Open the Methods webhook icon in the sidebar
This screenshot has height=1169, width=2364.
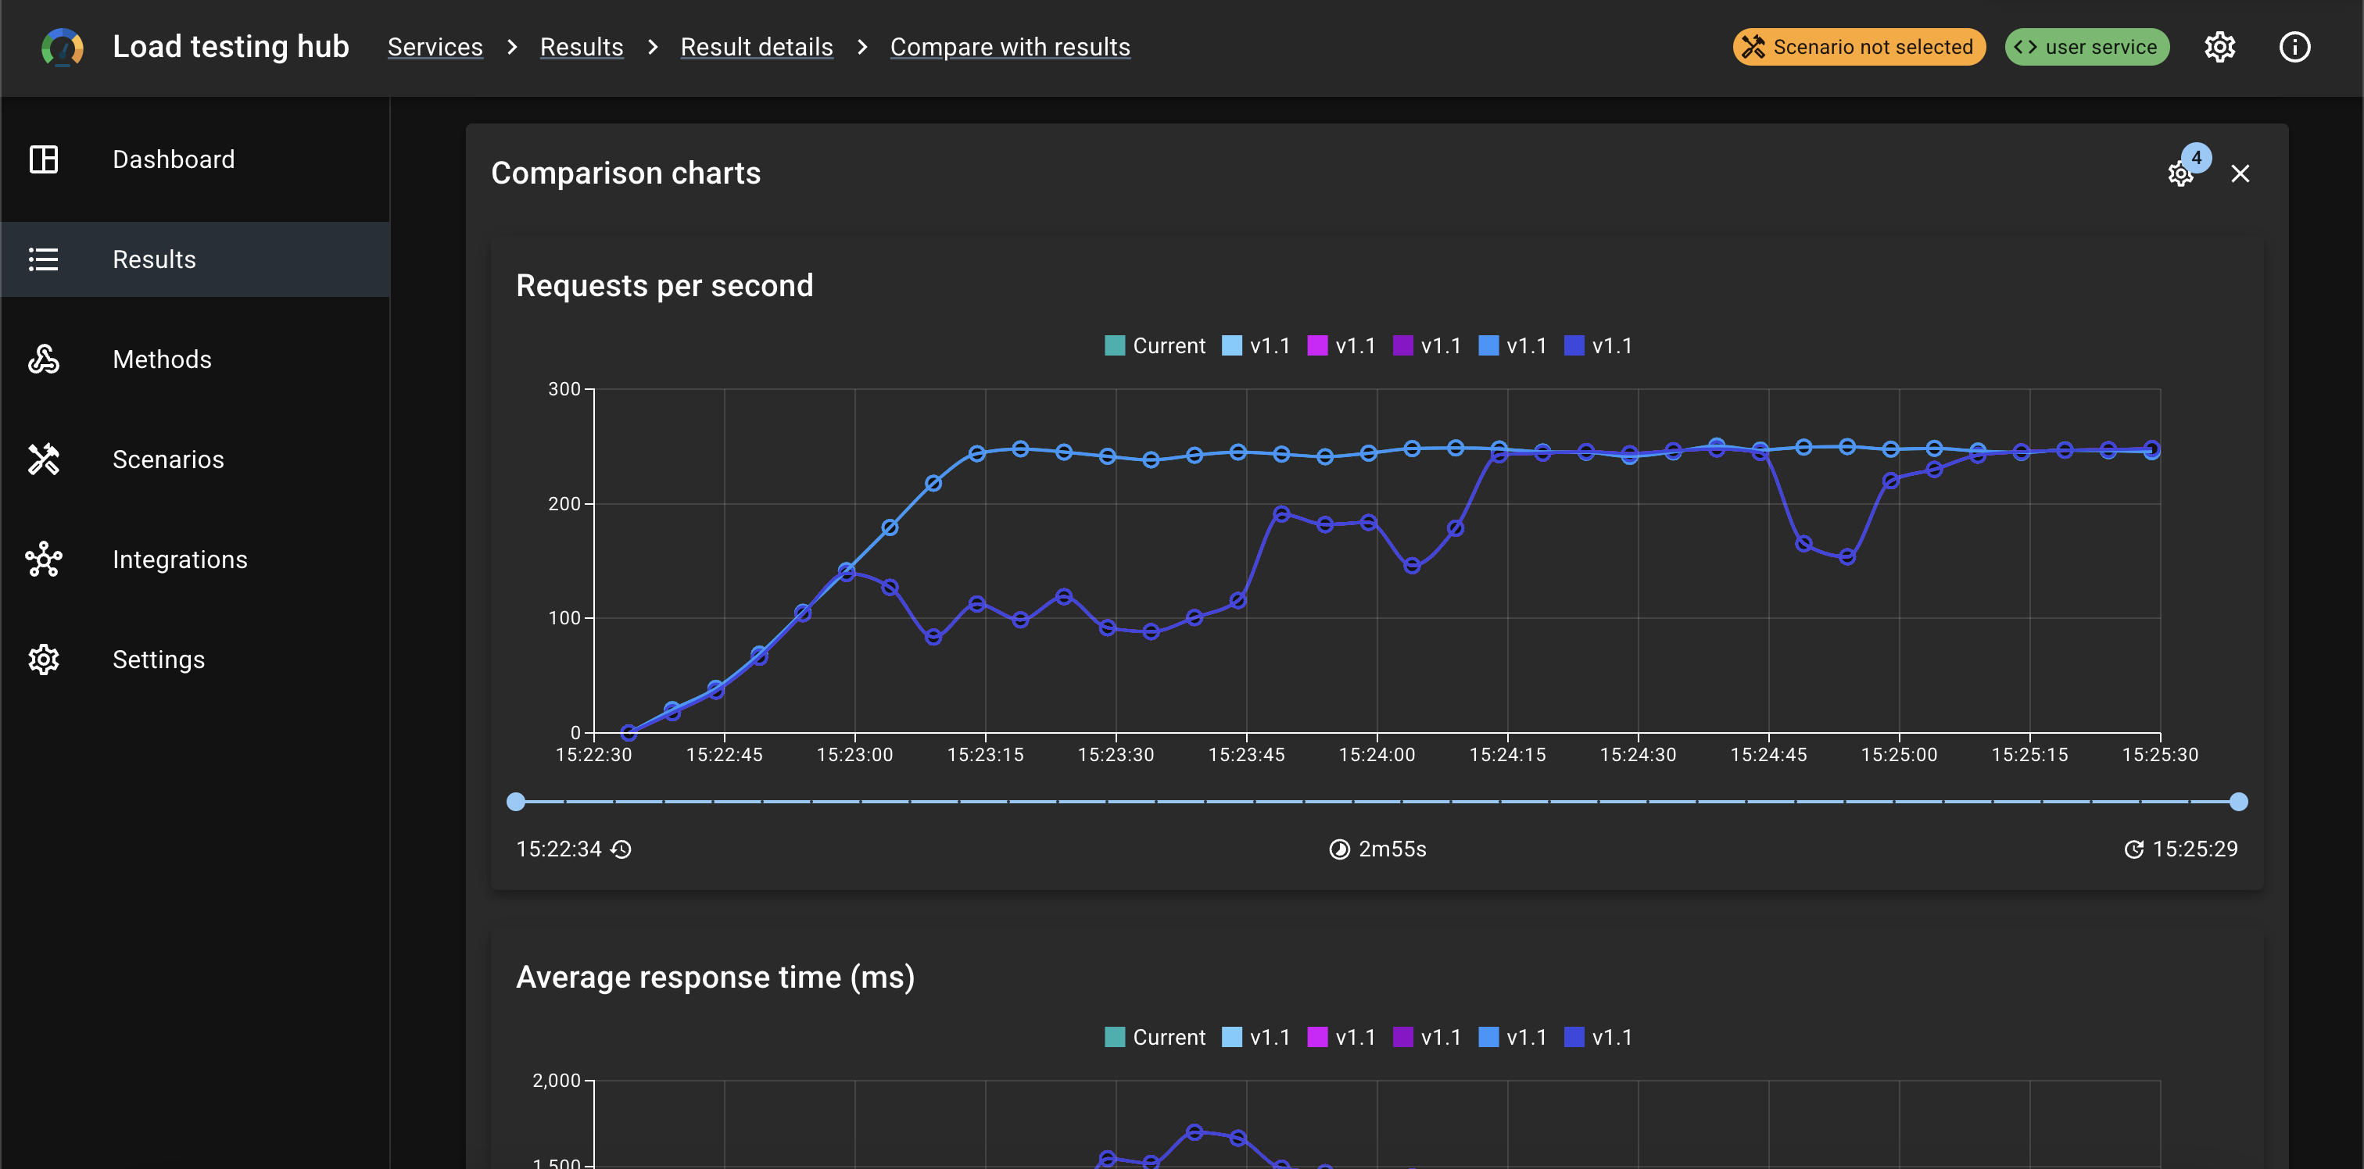coord(43,359)
